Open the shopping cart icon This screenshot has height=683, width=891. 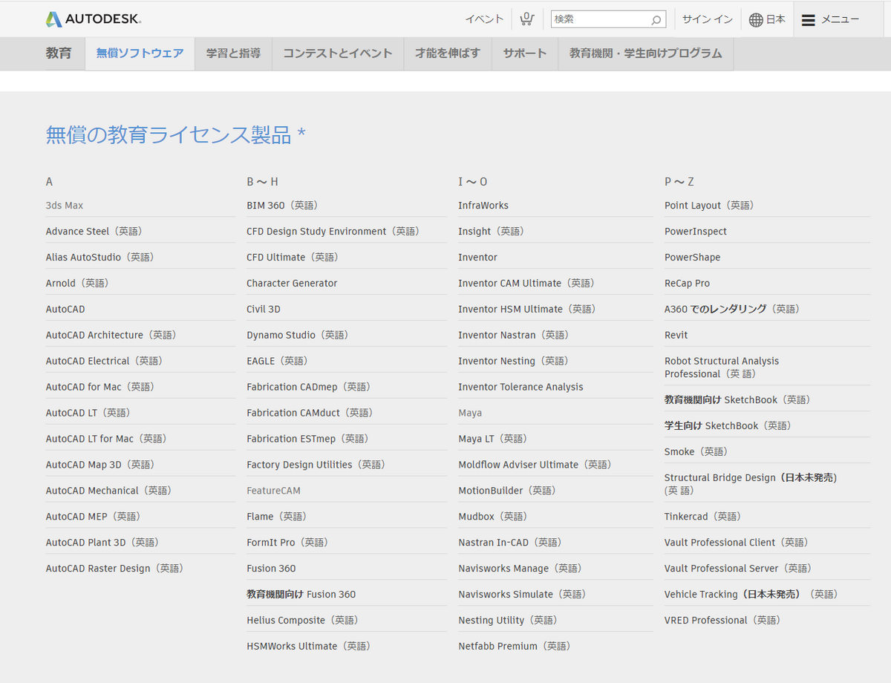pyautogui.click(x=527, y=19)
